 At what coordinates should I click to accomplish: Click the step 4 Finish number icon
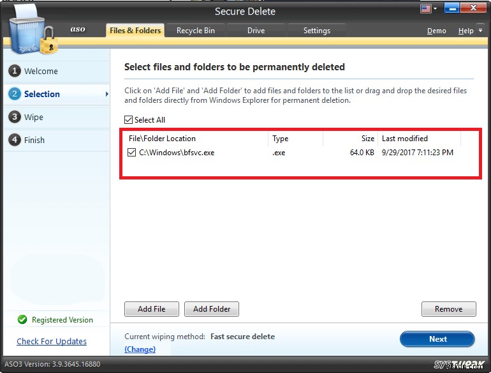pos(15,140)
